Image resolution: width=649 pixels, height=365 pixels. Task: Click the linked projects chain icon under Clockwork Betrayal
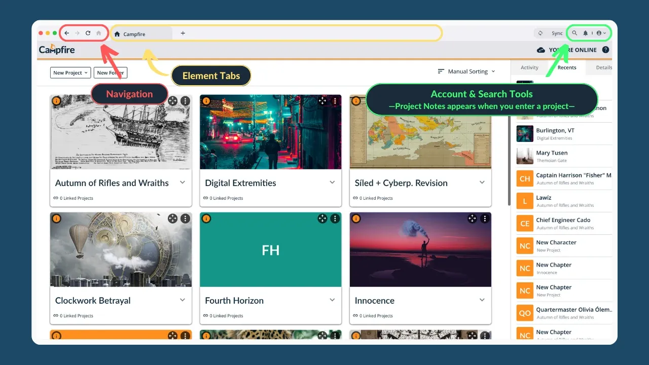(57, 315)
